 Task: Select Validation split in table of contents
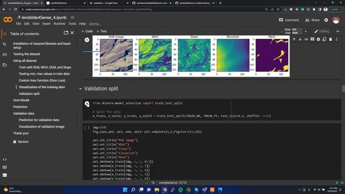[29, 94]
